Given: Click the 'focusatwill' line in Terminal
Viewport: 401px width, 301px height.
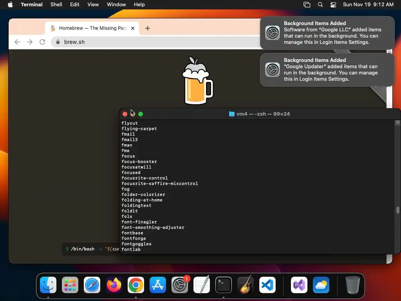Looking at the screenshot, I should 136,167.
